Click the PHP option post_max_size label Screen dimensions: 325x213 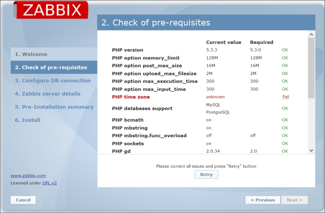click(147, 66)
